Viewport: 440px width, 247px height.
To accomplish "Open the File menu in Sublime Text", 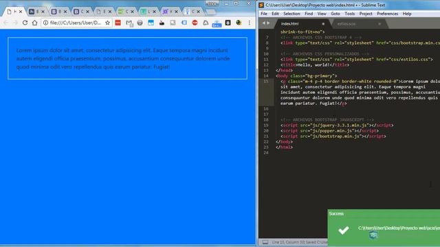I will 264,14.
